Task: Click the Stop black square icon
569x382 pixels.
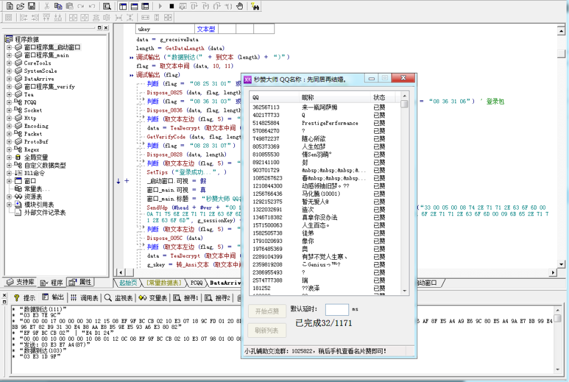Action: (x=172, y=6)
